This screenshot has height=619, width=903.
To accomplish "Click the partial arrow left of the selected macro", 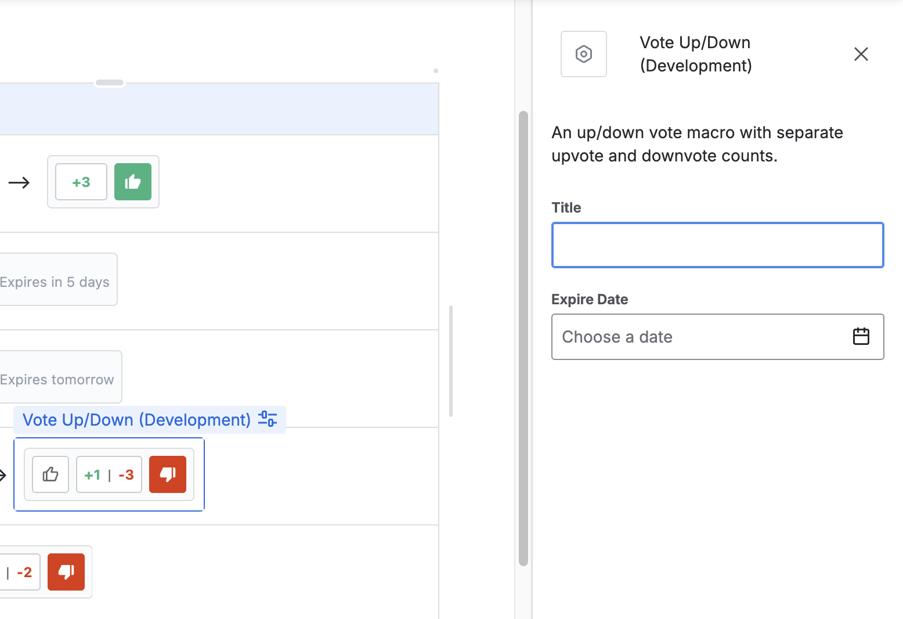I will (2, 475).
